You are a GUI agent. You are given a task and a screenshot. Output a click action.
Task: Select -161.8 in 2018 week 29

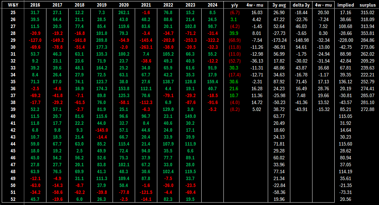pyautogui.click(x=80, y=40)
